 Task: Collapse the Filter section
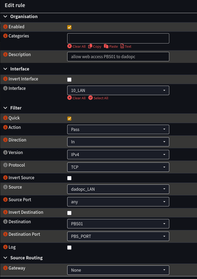pyautogui.click(x=5, y=108)
